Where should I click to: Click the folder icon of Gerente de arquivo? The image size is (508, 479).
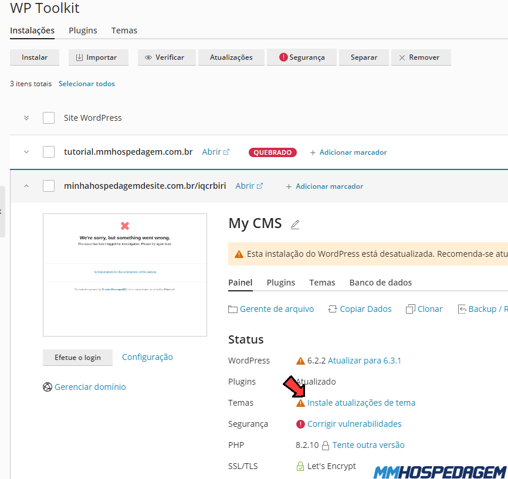point(233,310)
